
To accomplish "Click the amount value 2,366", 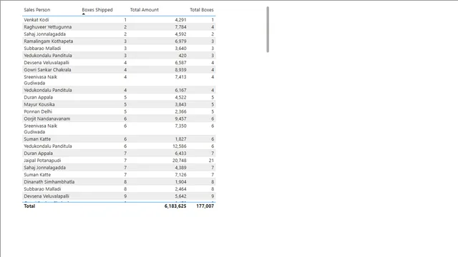I will tap(180, 111).
